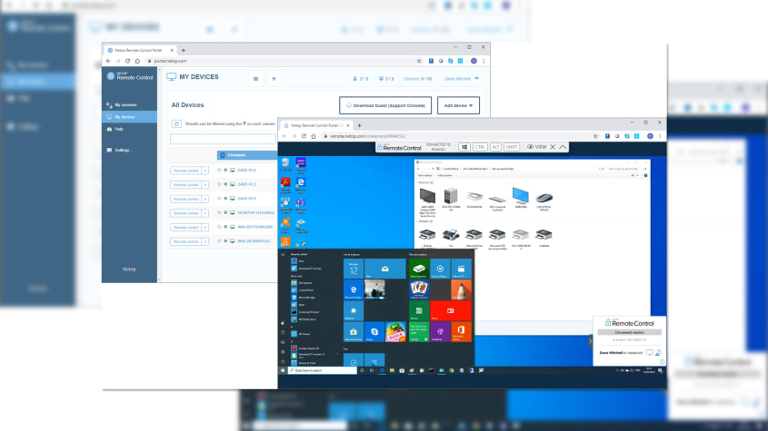Open the Weather tile in Start menu
This screenshot has height=431, width=768.
(354, 310)
